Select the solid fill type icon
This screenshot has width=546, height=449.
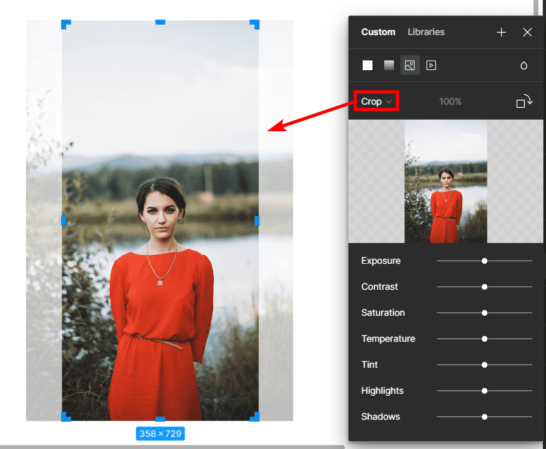(x=368, y=65)
